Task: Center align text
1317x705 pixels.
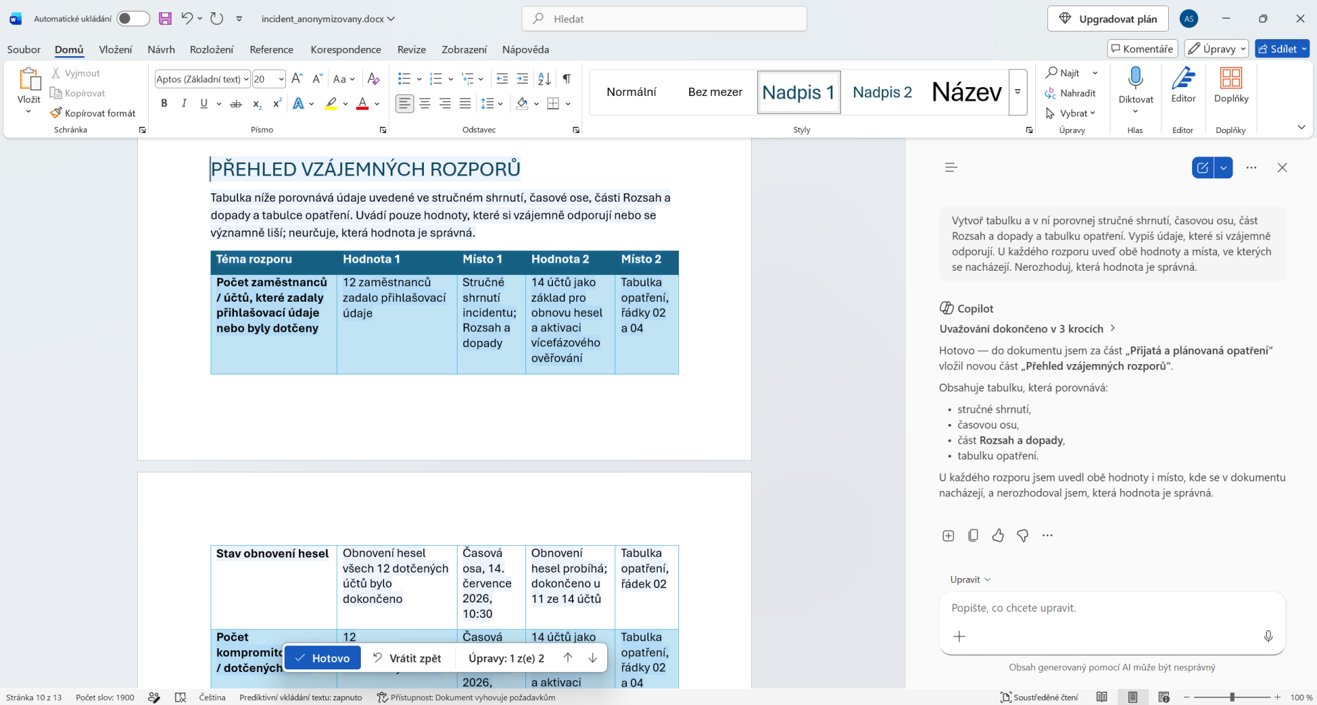Action: coord(425,104)
